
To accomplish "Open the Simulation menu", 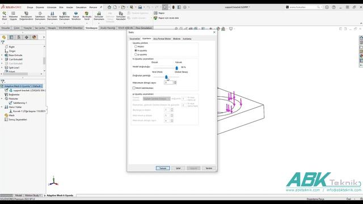I will [81, 7].
